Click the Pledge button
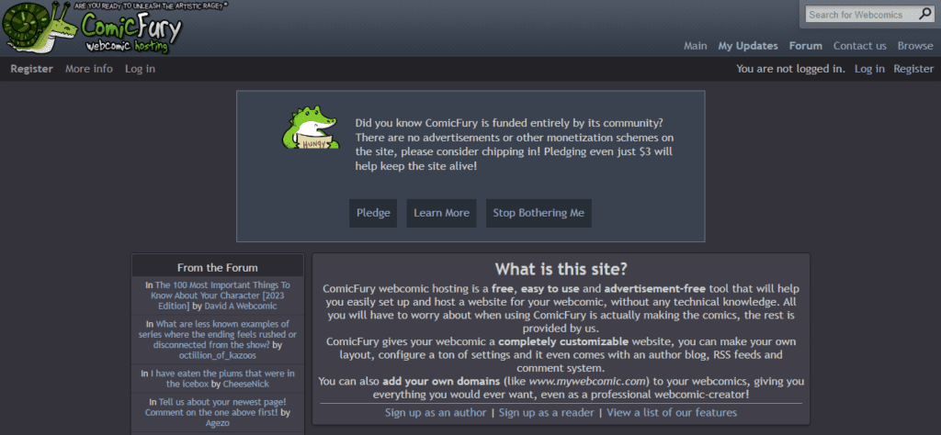This screenshot has height=435, width=941. [x=373, y=213]
